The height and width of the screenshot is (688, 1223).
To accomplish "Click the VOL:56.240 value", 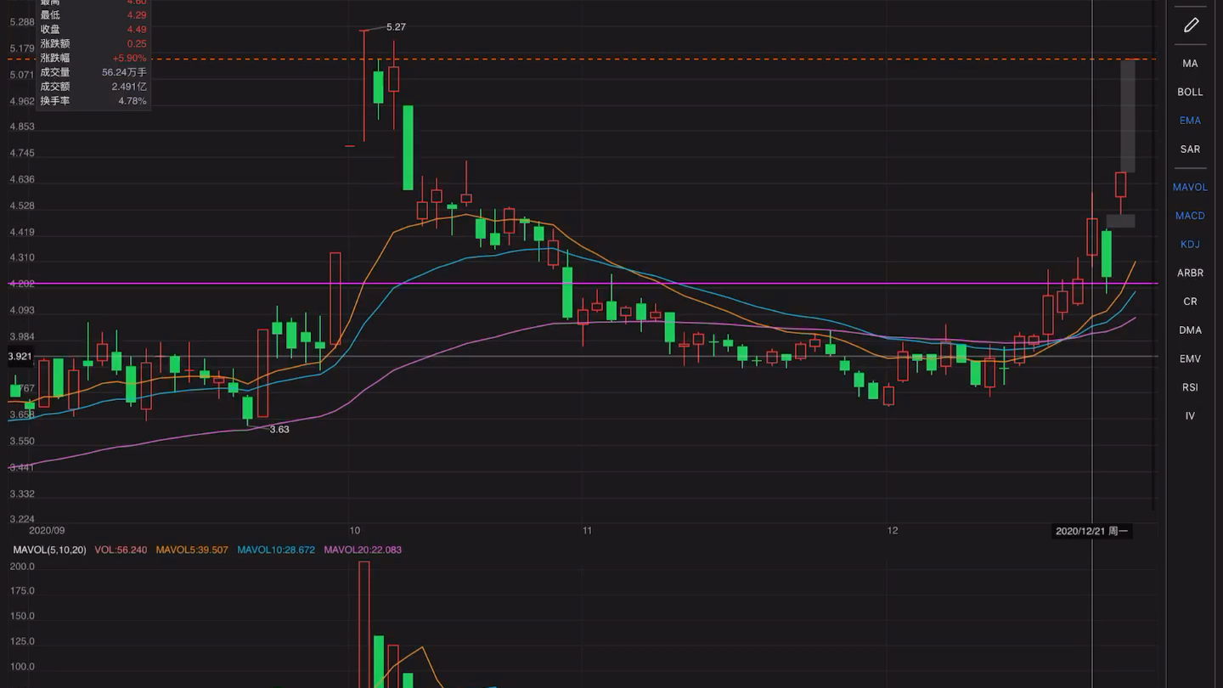I will pos(121,550).
